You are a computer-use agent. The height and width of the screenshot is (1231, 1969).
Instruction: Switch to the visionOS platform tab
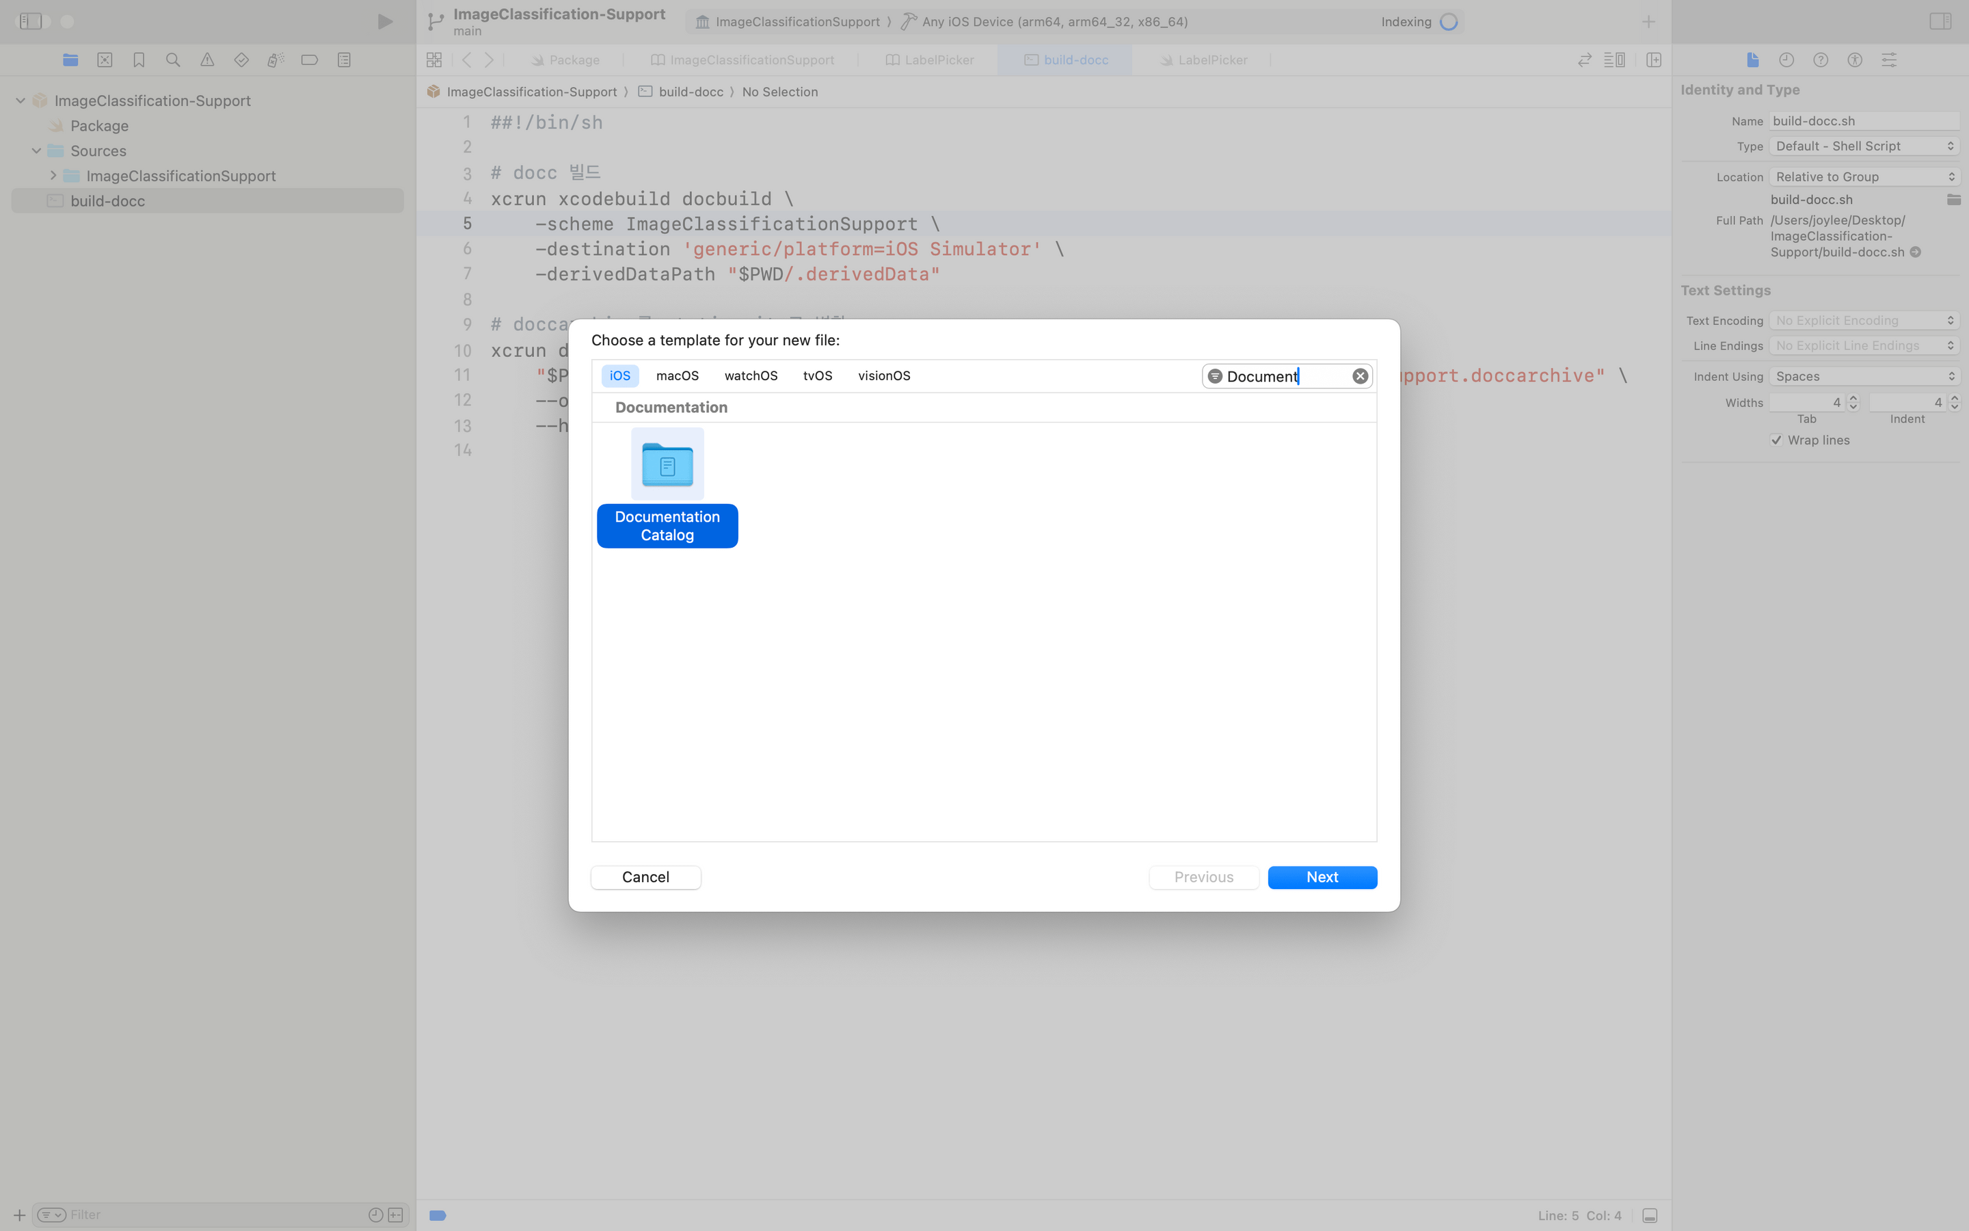click(883, 375)
